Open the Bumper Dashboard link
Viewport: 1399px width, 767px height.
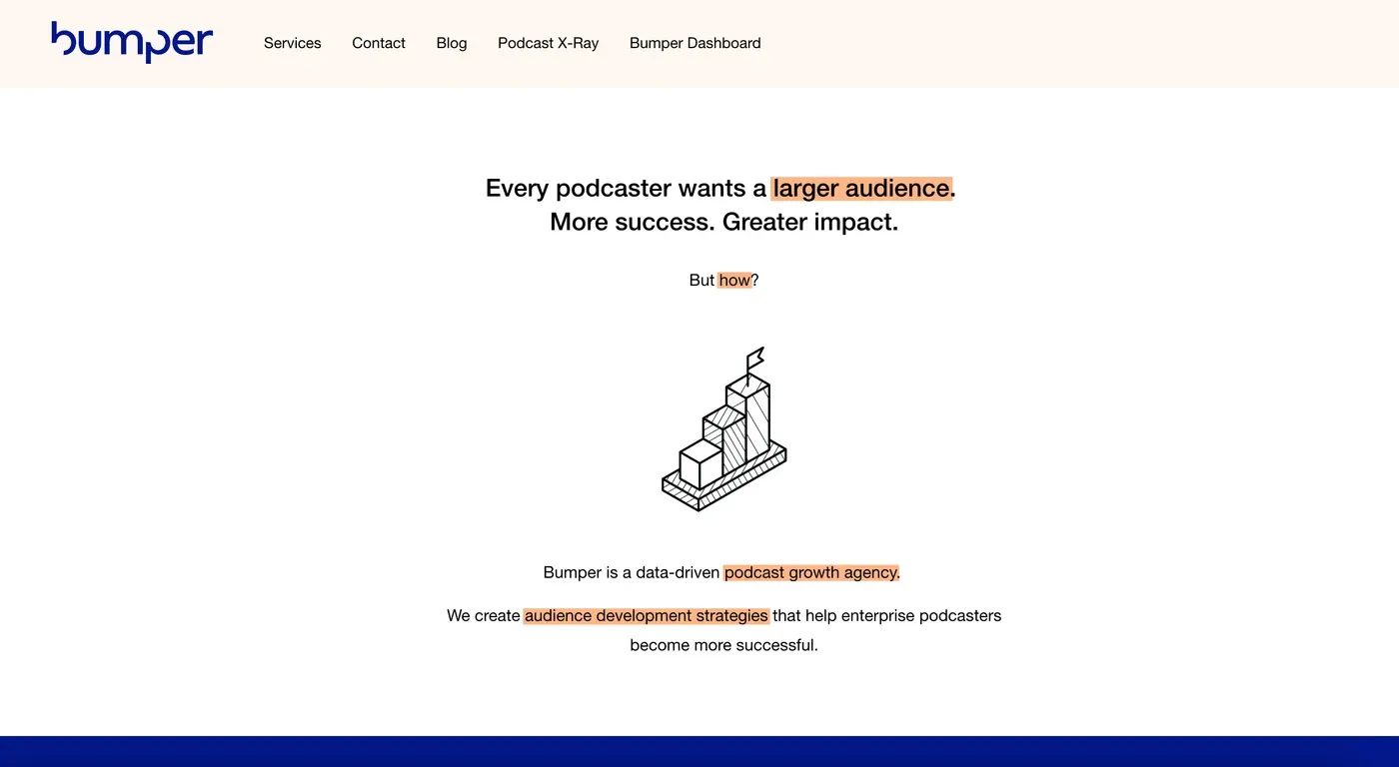[696, 43]
